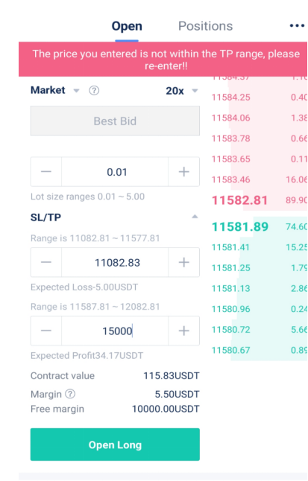
Task: Open the three-dot more options menu
Action: (297, 26)
